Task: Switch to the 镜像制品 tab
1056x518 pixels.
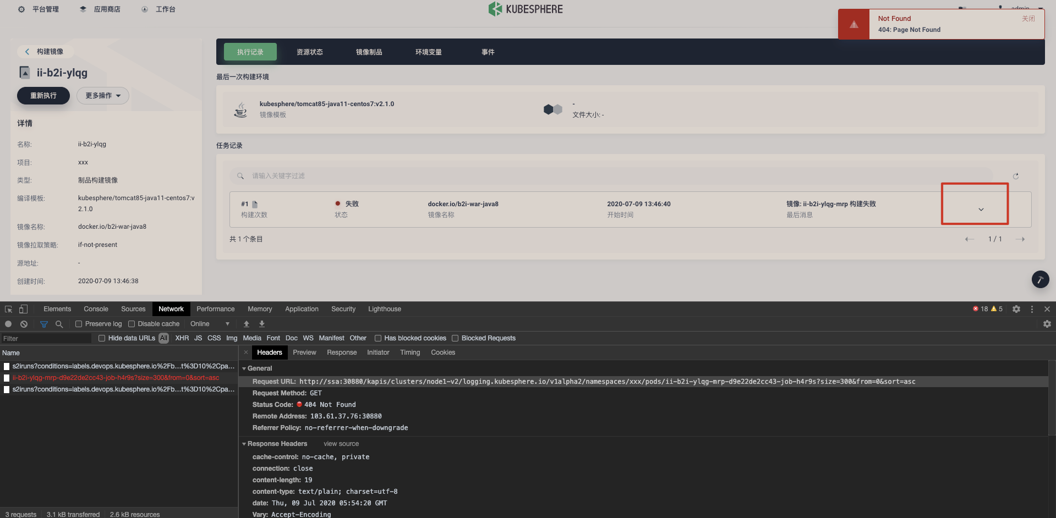Action: [x=369, y=52]
